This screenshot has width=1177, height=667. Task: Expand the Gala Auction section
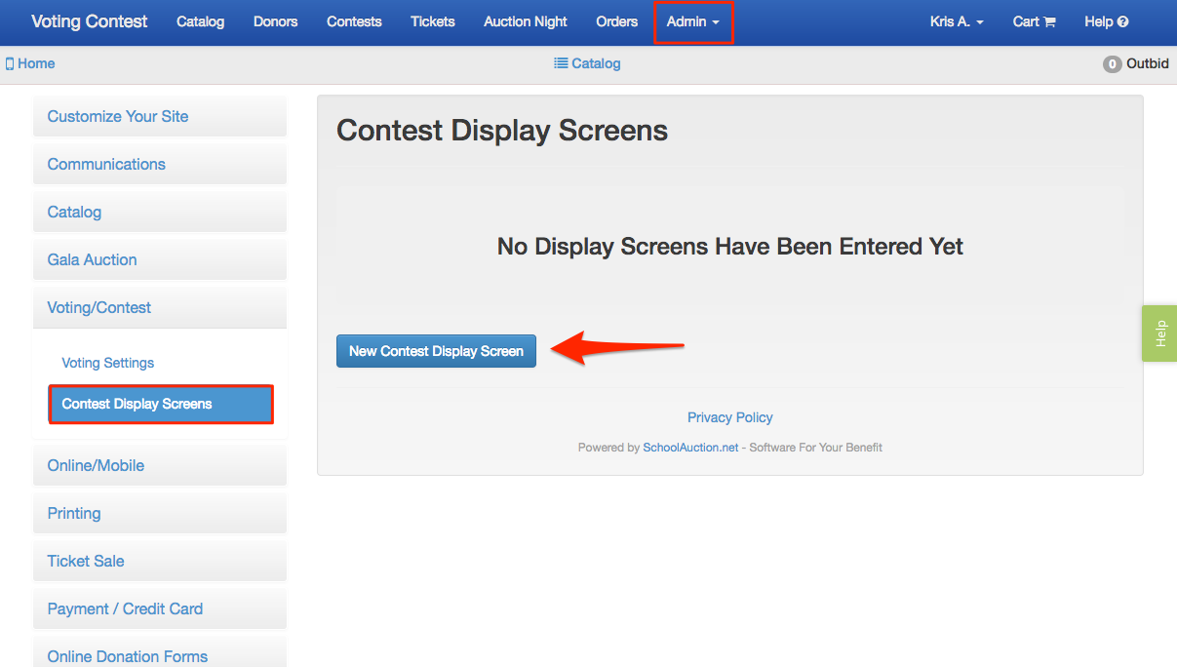click(x=160, y=259)
